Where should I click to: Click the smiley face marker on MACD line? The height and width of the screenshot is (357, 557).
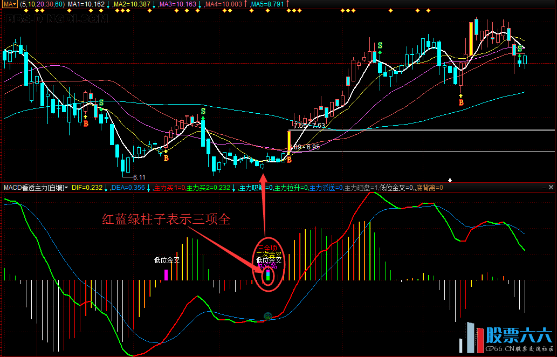pos(267,316)
